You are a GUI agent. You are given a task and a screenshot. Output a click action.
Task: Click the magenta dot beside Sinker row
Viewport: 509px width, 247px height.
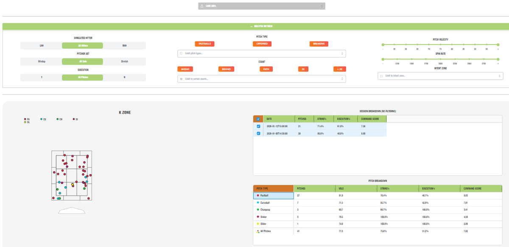pos(258,217)
